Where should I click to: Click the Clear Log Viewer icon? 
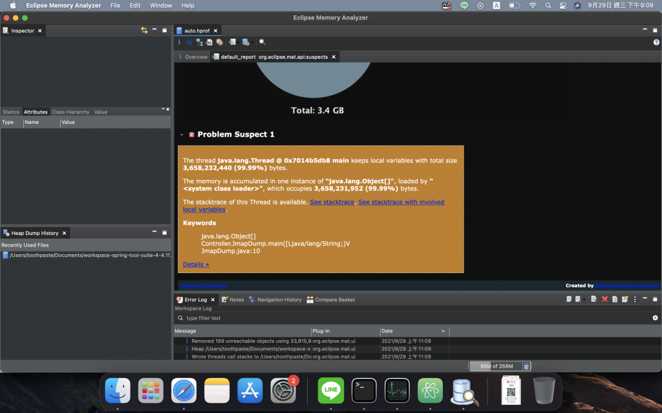pos(594,299)
